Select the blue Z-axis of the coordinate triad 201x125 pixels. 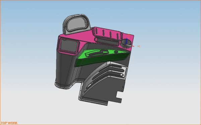tap(126, 41)
